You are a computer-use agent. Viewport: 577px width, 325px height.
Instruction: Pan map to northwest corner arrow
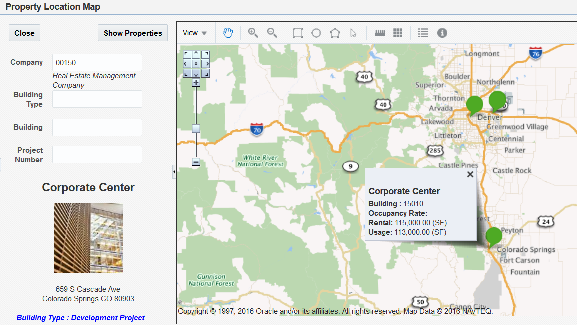(187, 54)
